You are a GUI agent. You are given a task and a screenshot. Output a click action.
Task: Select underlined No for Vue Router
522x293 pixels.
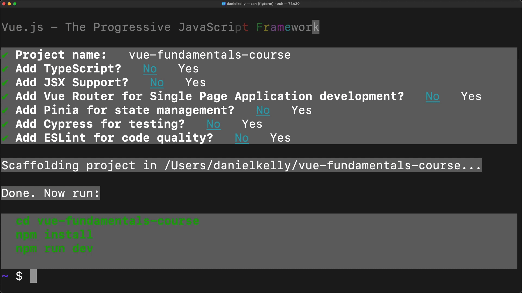(x=432, y=97)
